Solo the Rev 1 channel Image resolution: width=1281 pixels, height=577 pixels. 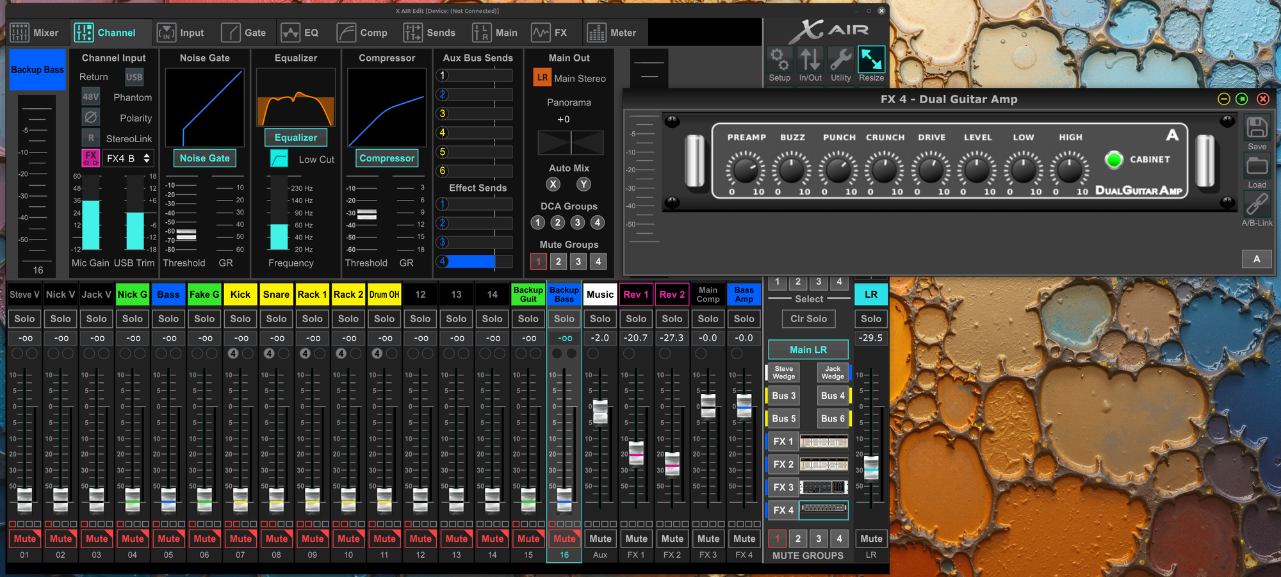pyautogui.click(x=636, y=318)
